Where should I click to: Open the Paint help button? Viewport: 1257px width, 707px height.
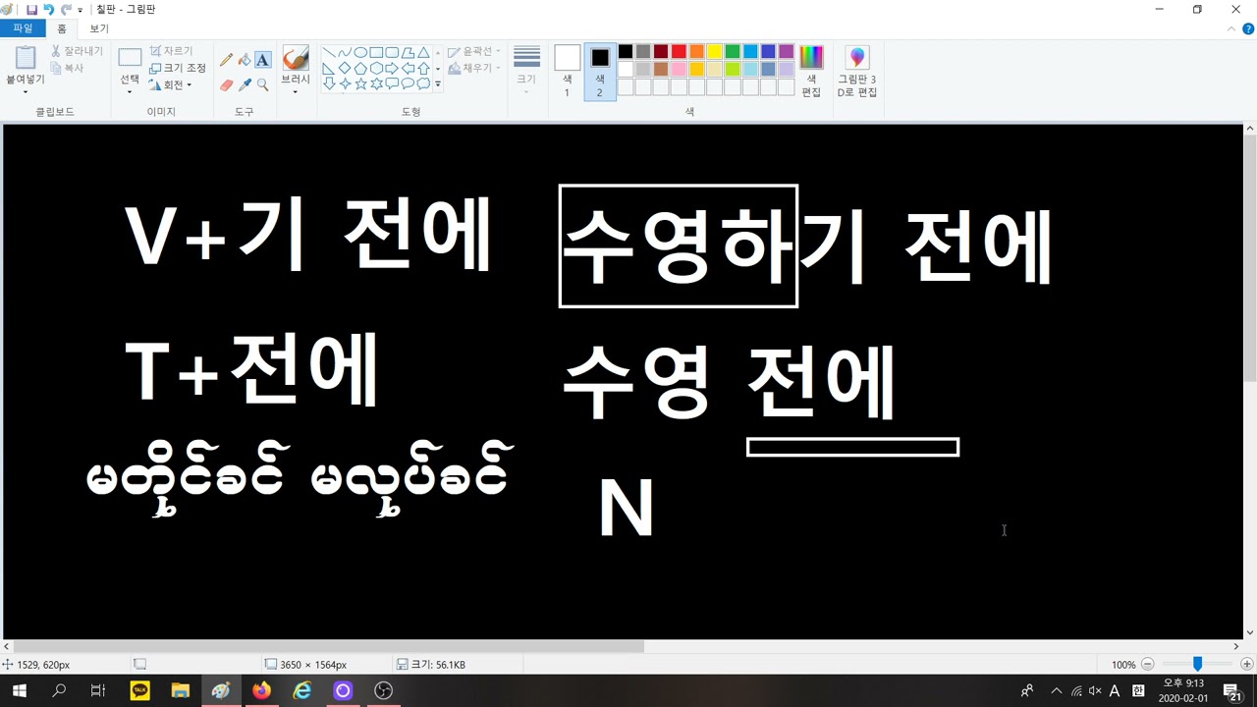[x=1248, y=29]
